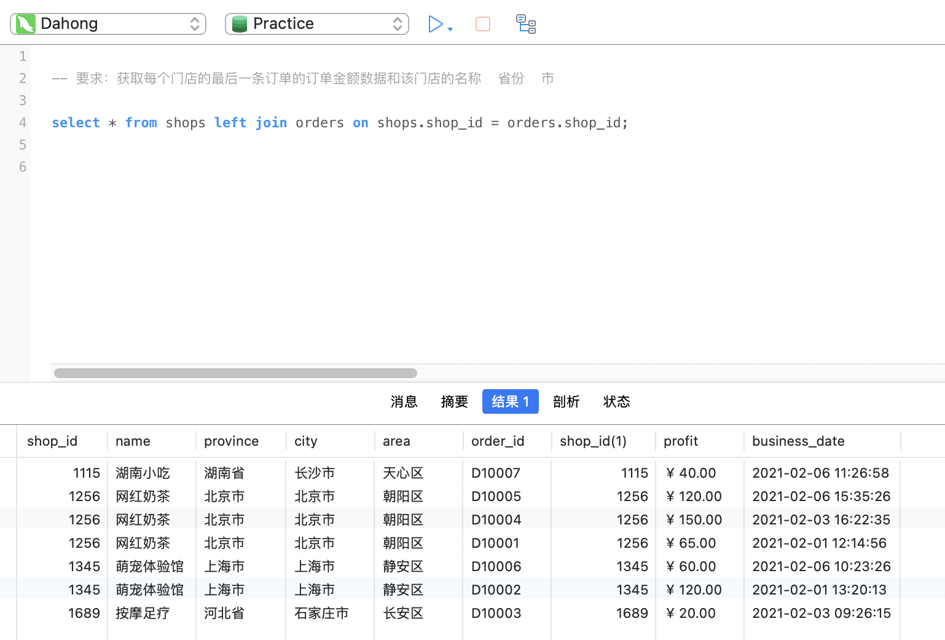Click the shop_id column header
945x640 pixels.
click(62, 441)
